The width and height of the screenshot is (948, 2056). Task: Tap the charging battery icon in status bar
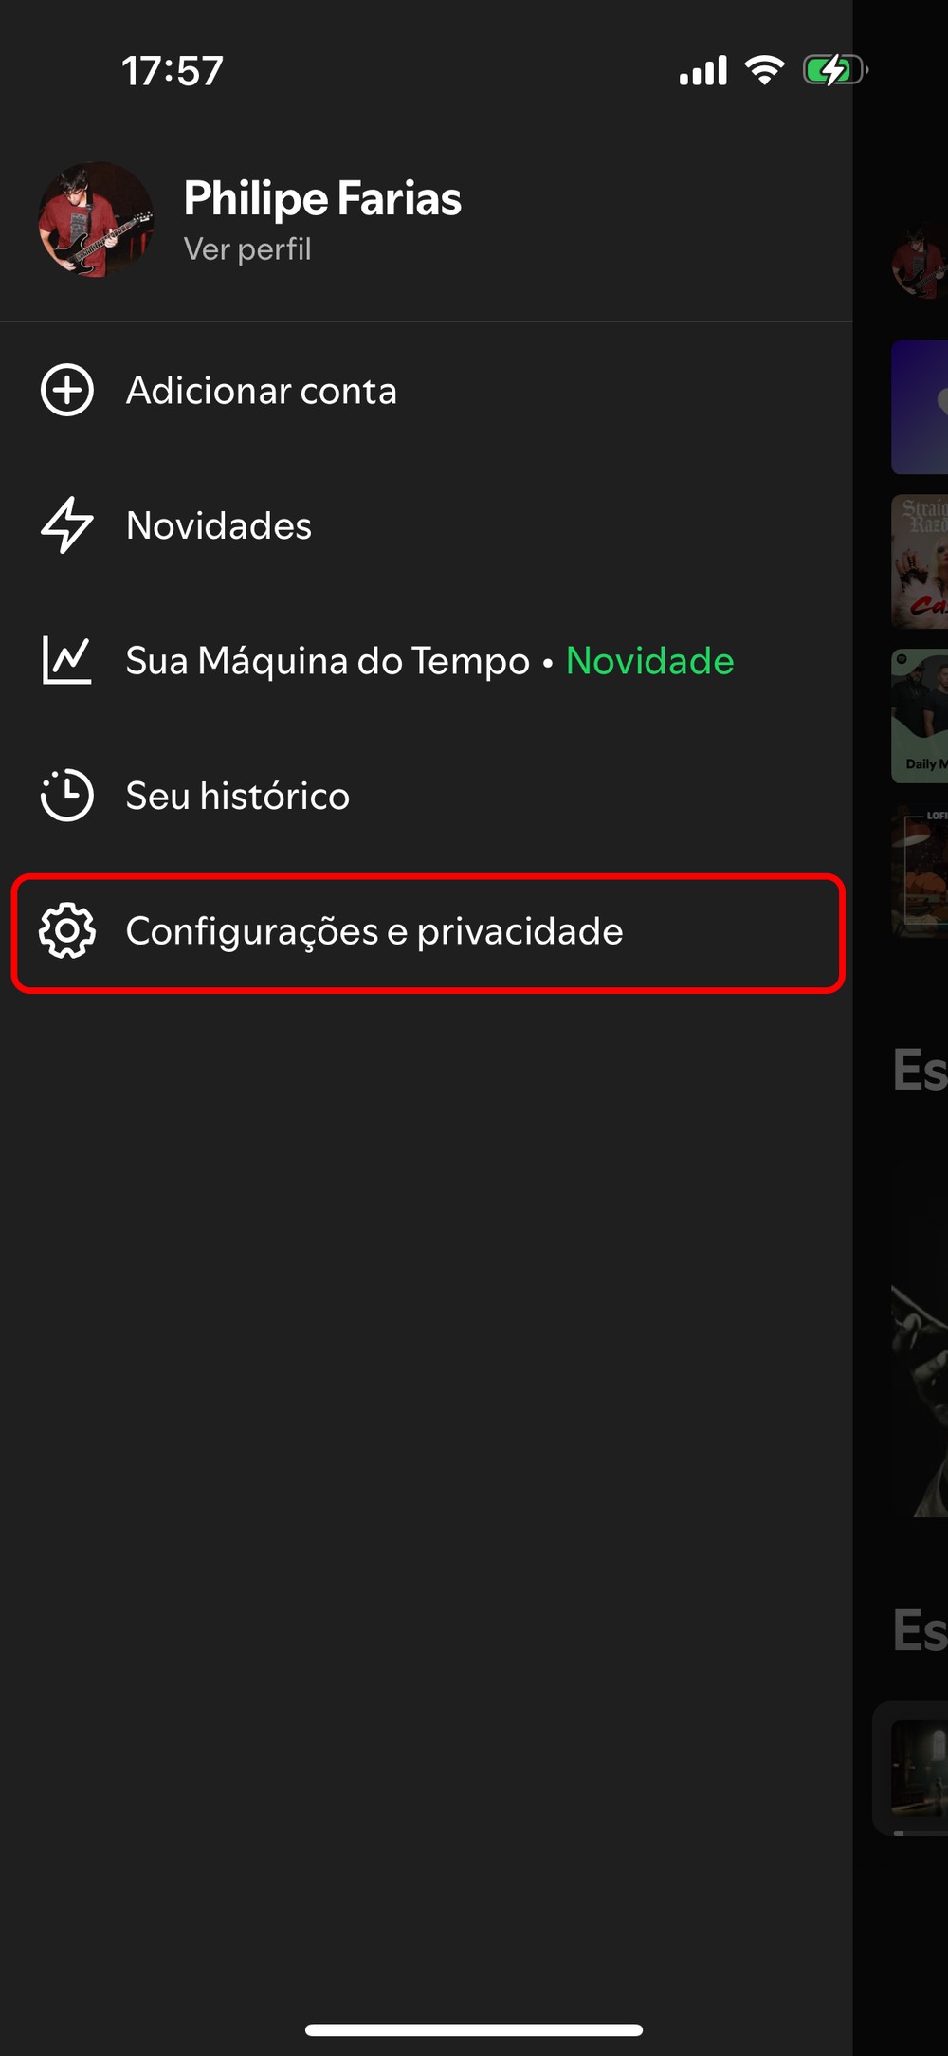[835, 70]
